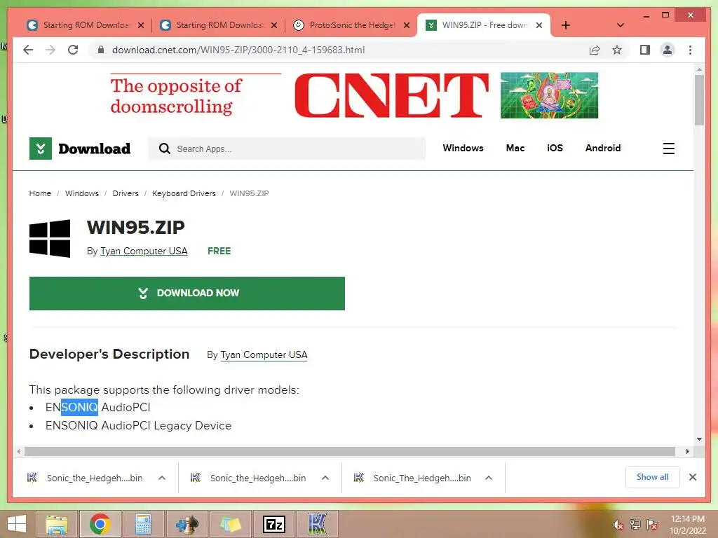Open the Windows category menu
The height and width of the screenshot is (538, 718).
(x=463, y=148)
